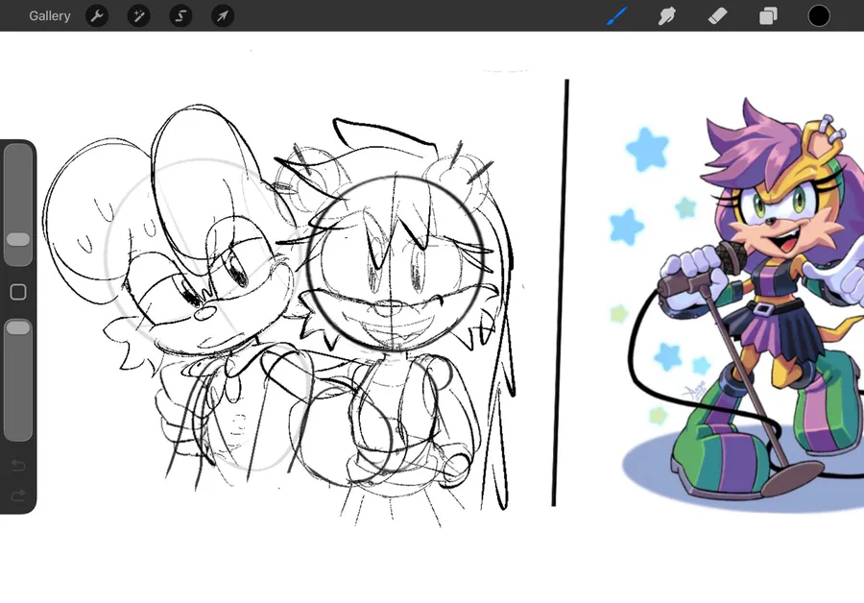Screen dimensions: 864x603
Task: Tap the undo arrow
Action: click(18, 466)
